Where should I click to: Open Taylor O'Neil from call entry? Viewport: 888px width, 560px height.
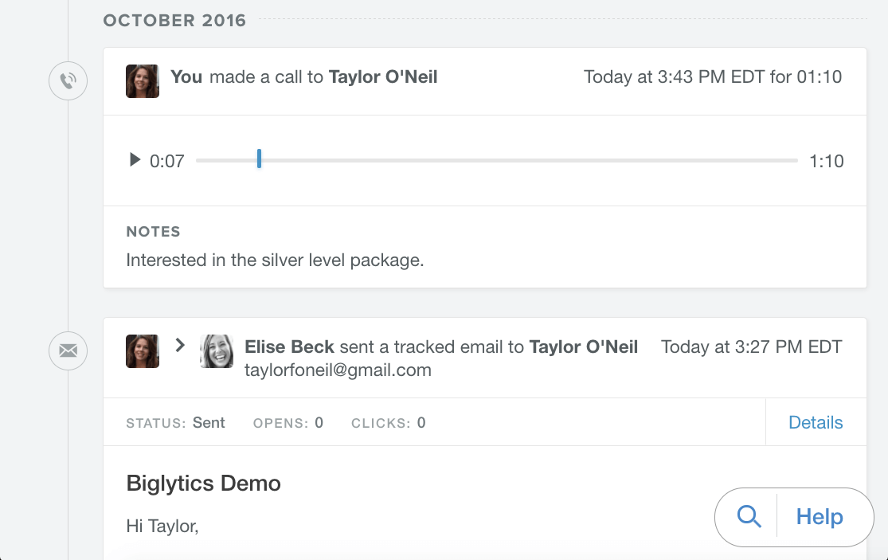coord(383,77)
